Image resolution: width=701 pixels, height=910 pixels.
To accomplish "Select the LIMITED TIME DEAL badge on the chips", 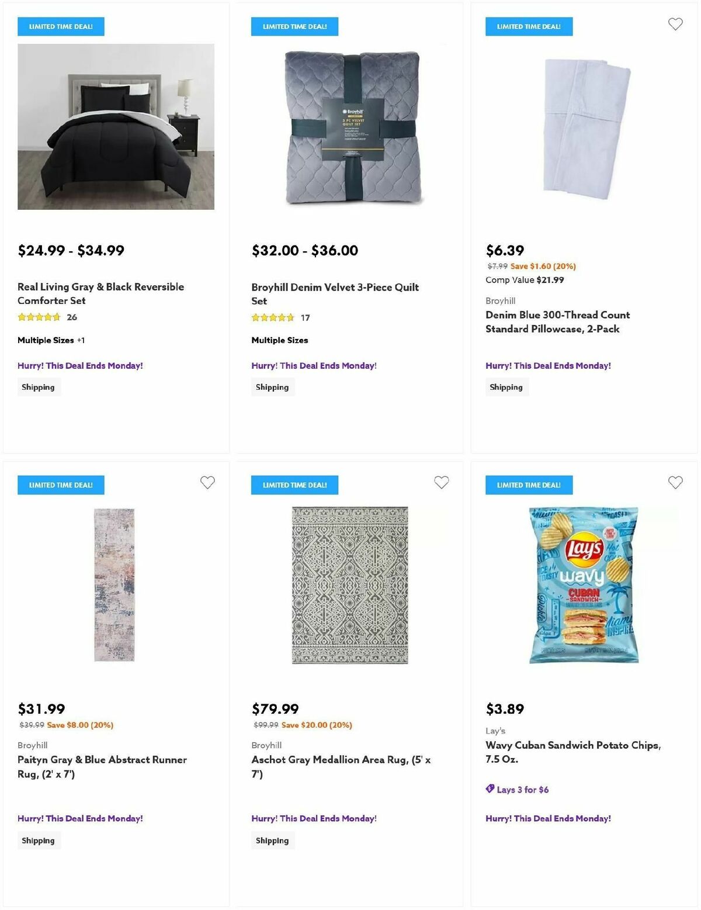I will click(x=528, y=485).
